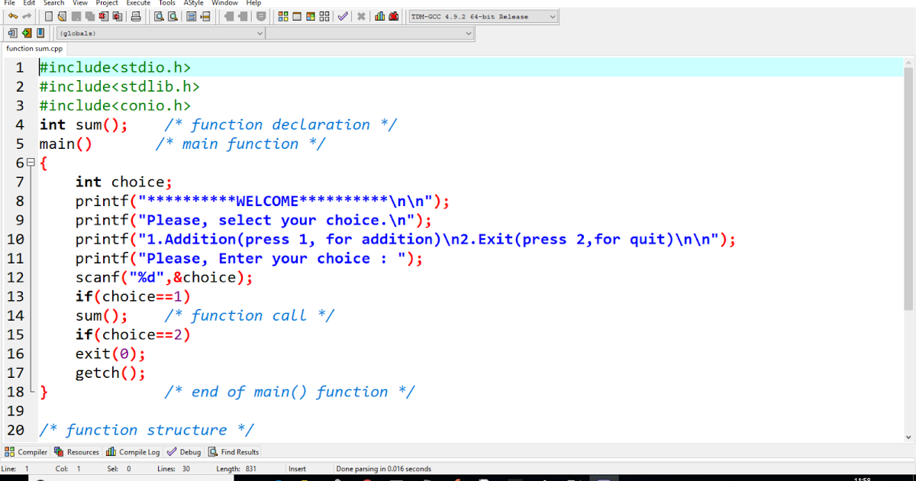Screen dimensions: 916x481
Task: Open the (globals) scope dropdown
Action: click(260, 33)
